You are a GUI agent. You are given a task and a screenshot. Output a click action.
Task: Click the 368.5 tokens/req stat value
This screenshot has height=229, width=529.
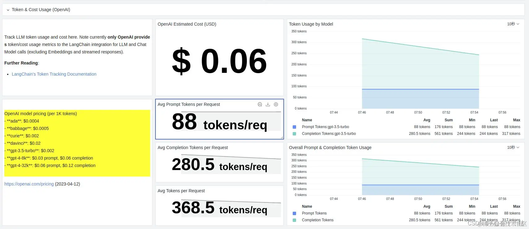(x=219, y=208)
